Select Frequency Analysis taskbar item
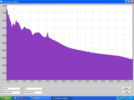The image size is (134, 100). 62,98
